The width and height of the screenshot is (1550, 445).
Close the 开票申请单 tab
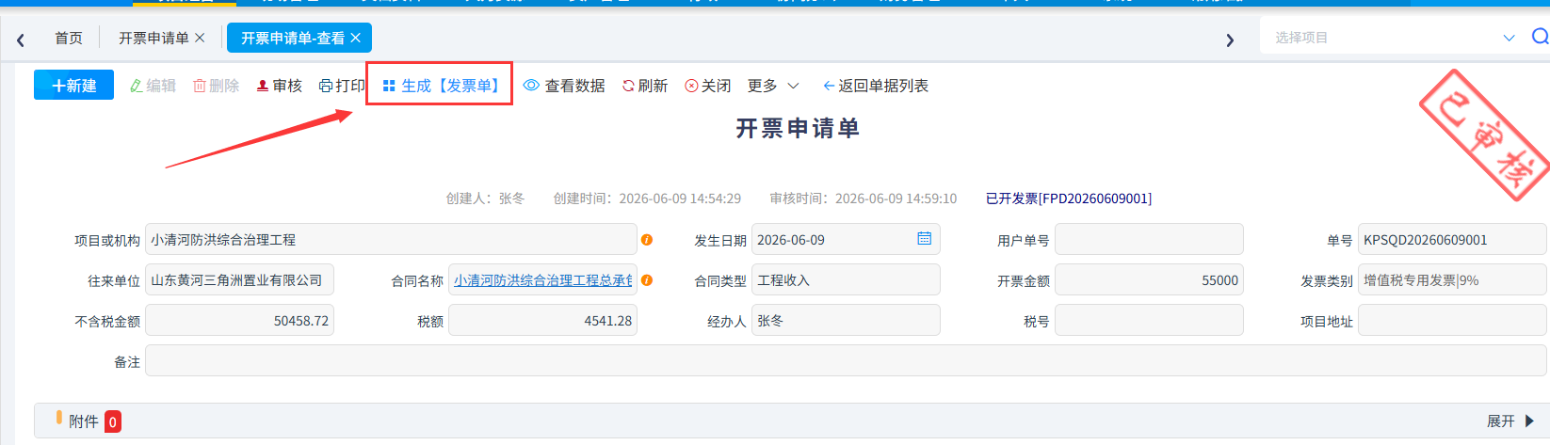200,38
